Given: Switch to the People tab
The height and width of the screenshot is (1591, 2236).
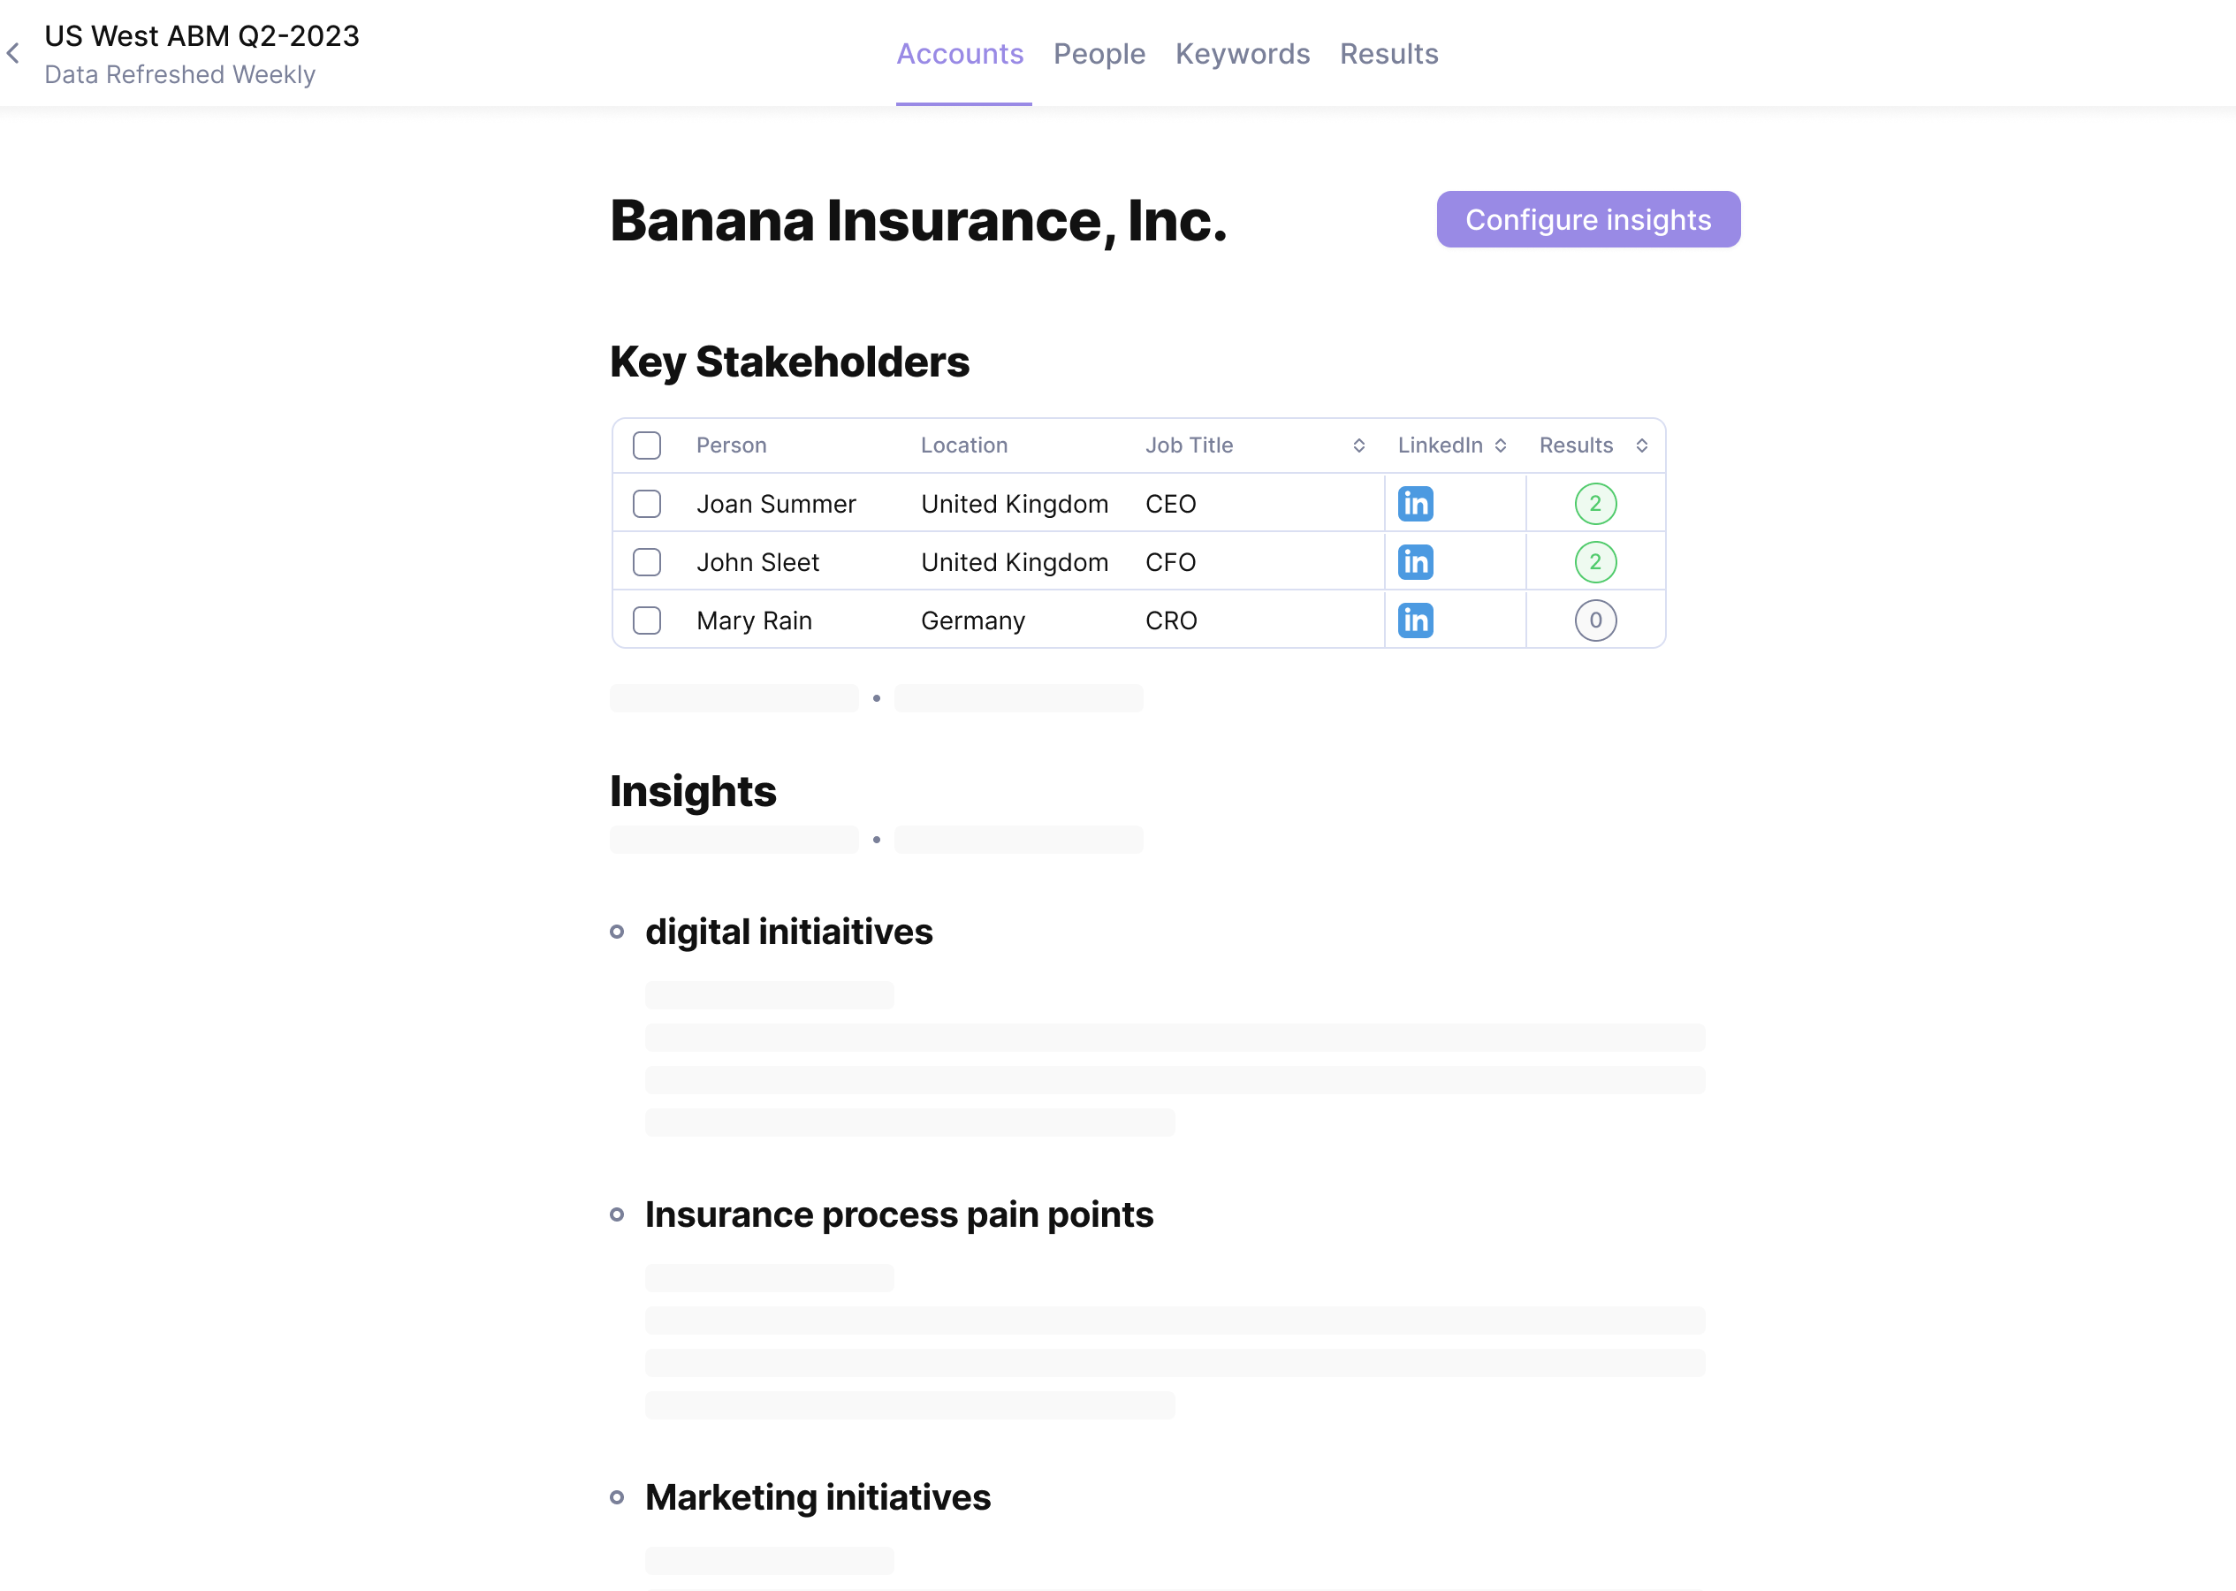Looking at the screenshot, I should pyautogui.click(x=1099, y=54).
